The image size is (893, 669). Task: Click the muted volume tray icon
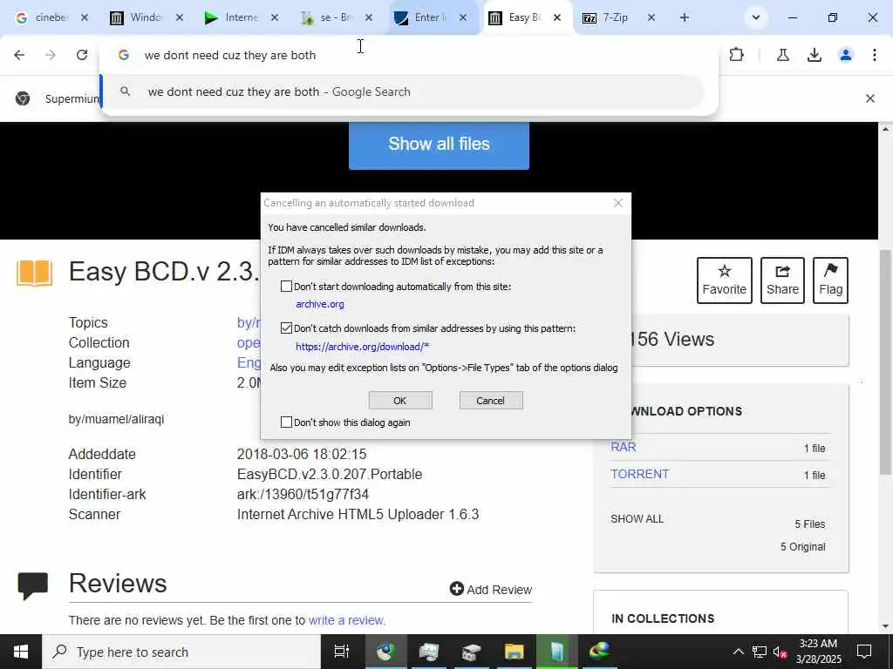781,652
